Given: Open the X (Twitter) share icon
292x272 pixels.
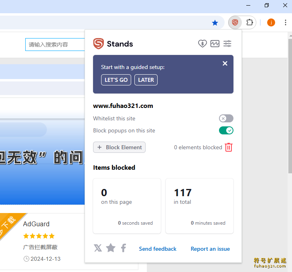Looking at the screenshot, I should click(x=98, y=248).
